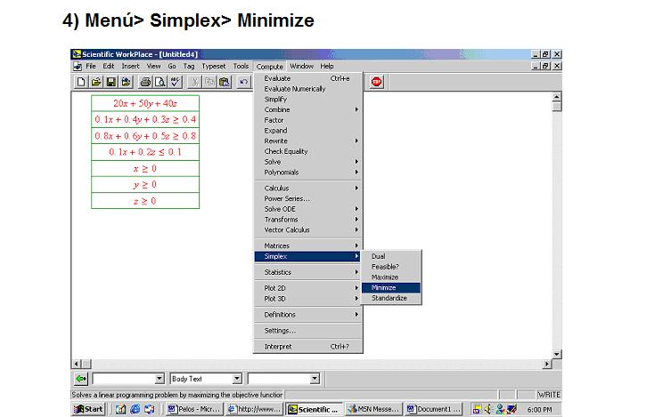
Task: Choose Check Equality from the Compute menu
Action: point(308,151)
